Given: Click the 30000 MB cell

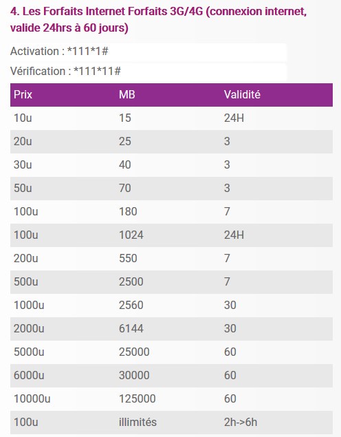Looking at the screenshot, I should [x=134, y=376].
